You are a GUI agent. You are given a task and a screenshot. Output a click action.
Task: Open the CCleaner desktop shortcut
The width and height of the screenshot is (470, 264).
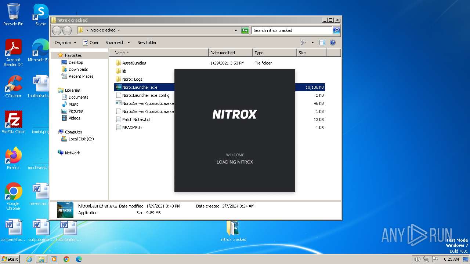(13, 87)
